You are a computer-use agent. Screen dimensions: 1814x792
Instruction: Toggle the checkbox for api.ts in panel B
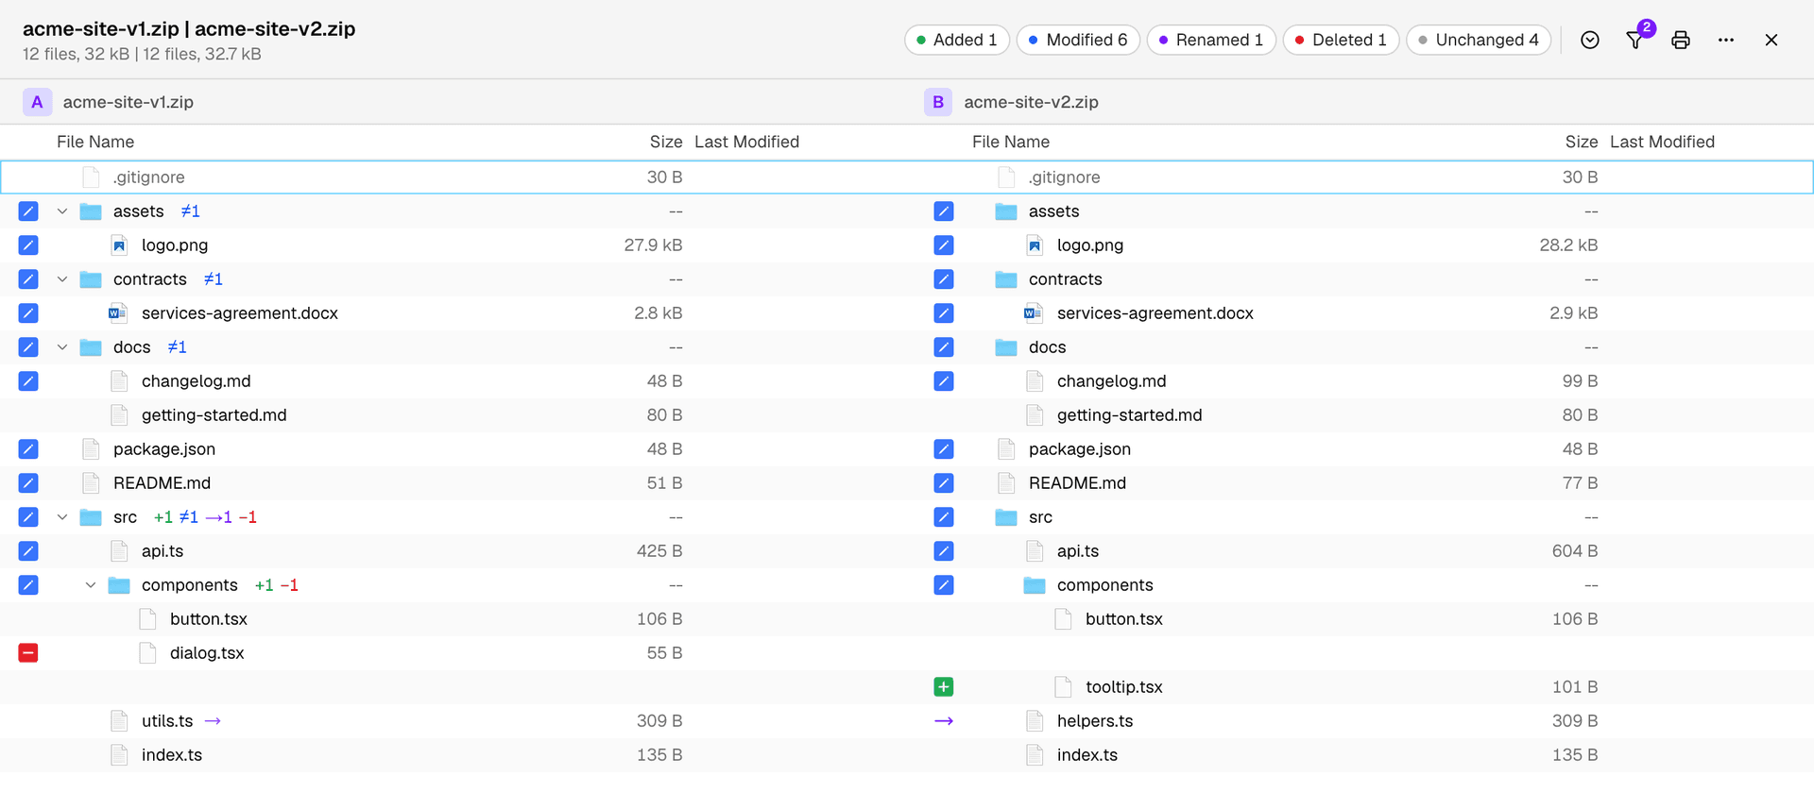click(944, 550)
